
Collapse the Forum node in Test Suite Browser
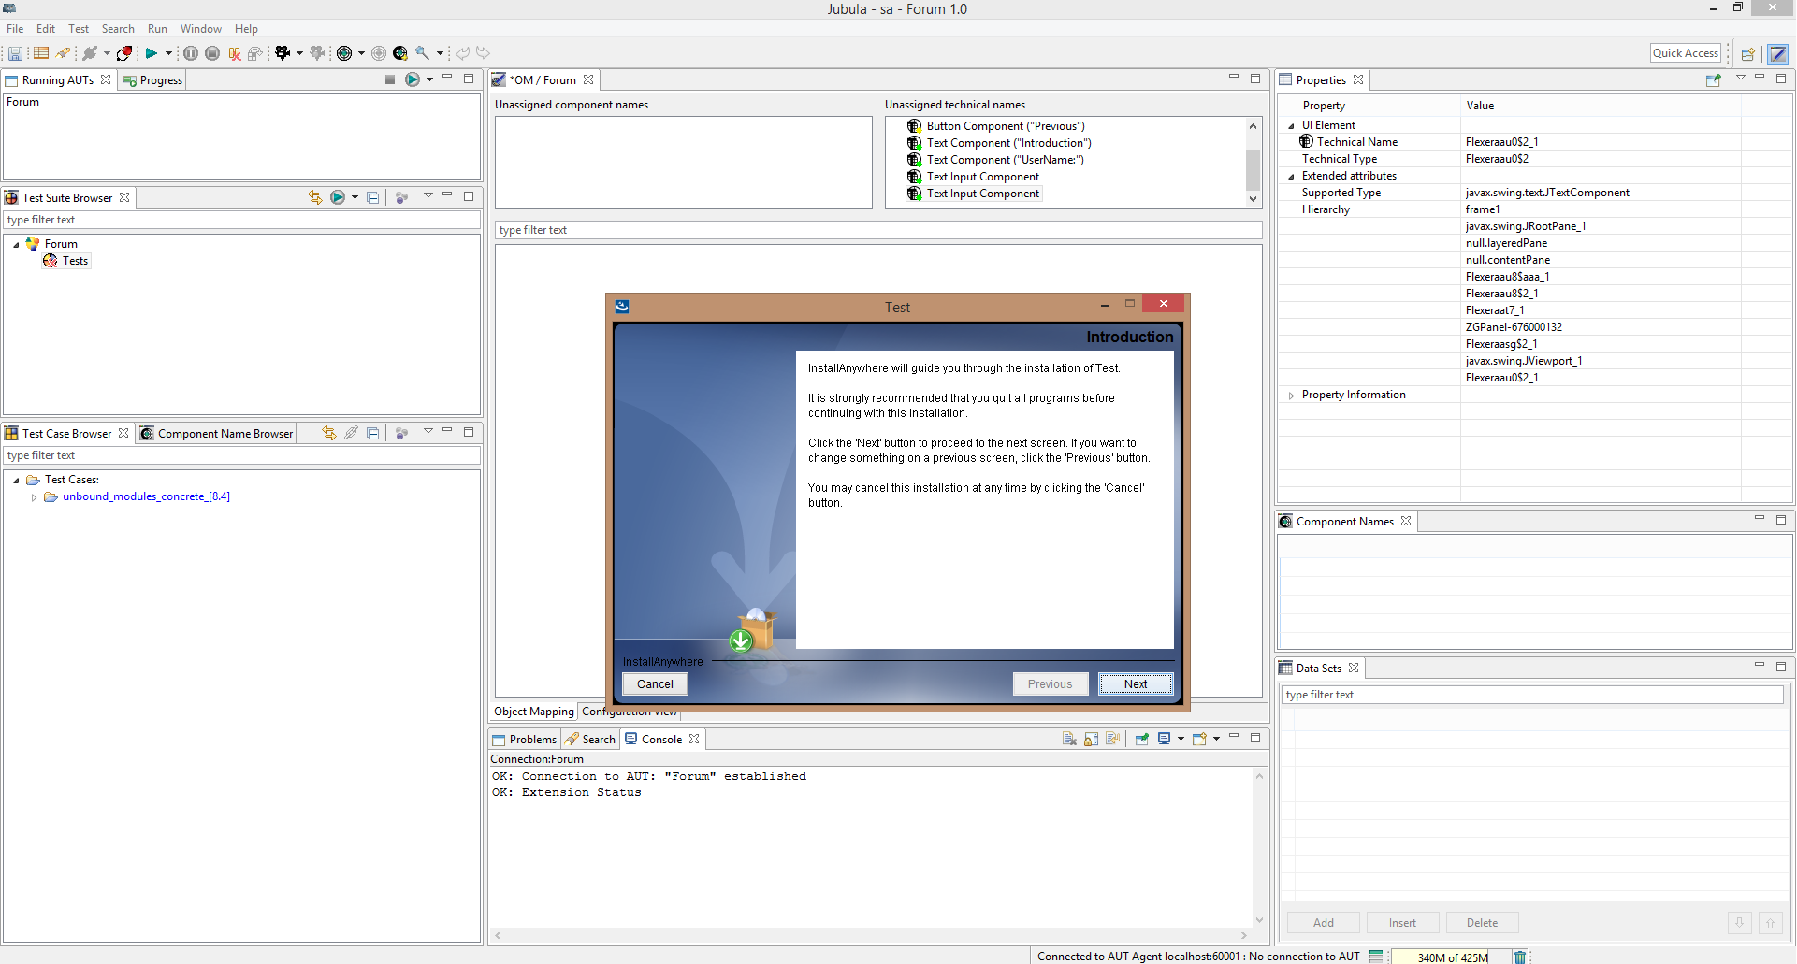16,244
